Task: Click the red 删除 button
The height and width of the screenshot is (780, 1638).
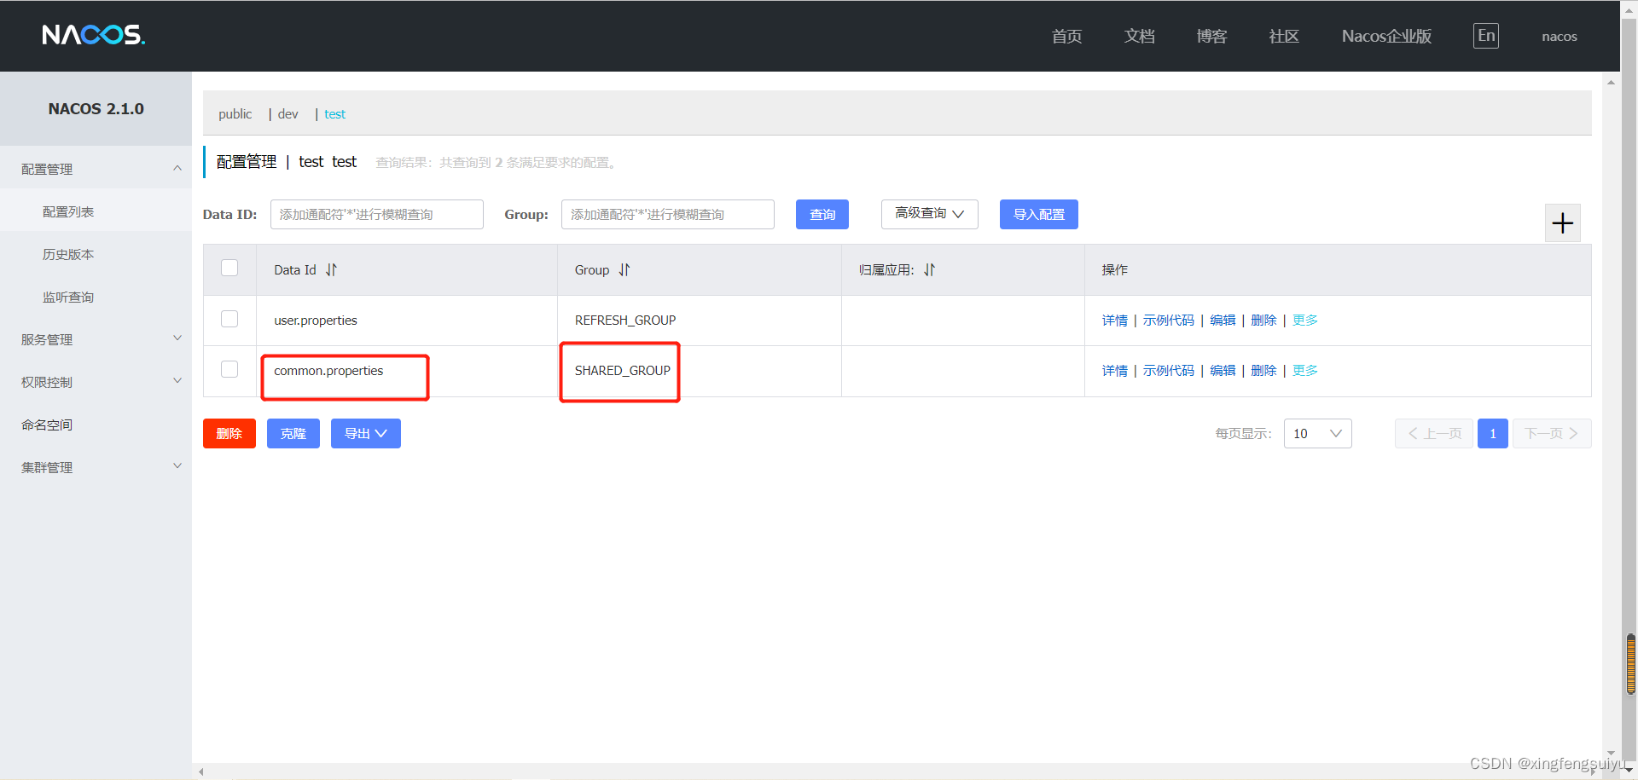Action: (229, 433)
